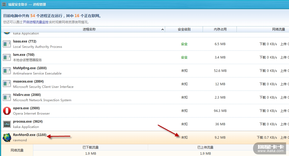This screenshot has height=156, width=289.
Task: Click the 16 networked process count
Action: click(77, 16)
